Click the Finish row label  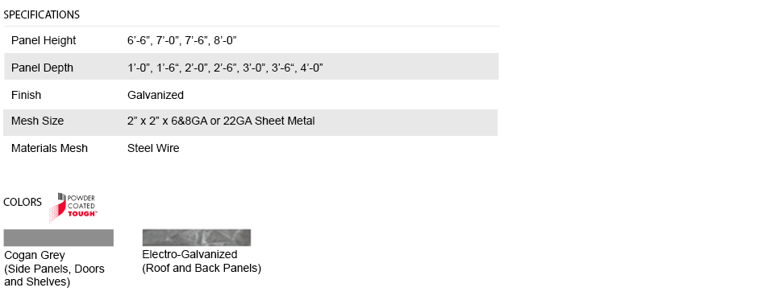pos(26,95)
